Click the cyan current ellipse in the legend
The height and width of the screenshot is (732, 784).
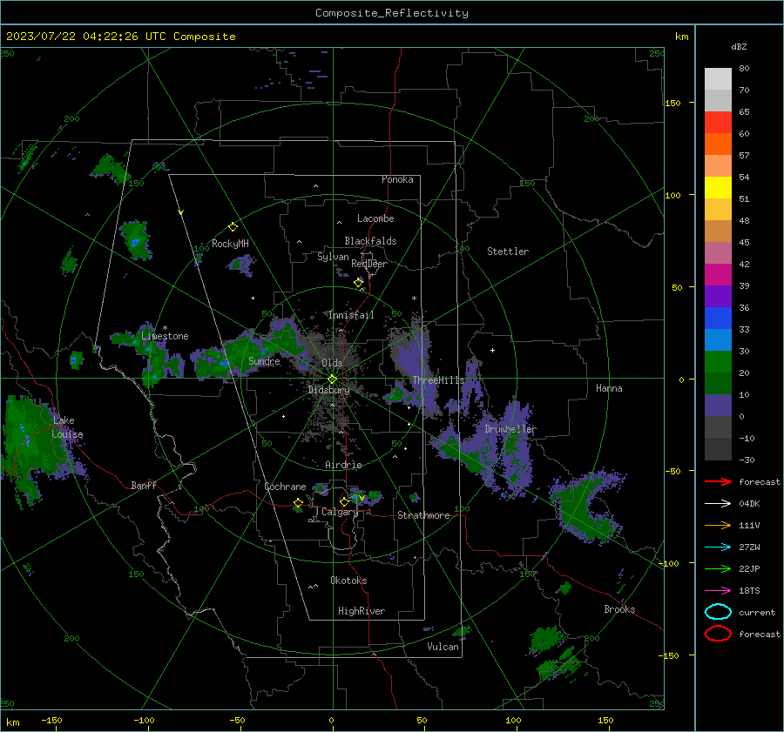point(718,612)
